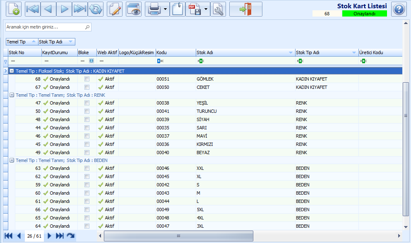The height and width of the screenshot is (243, 411).
Task: Toggle Bloke checkbox for YEŞİL row
Action: tap(87, 103)
